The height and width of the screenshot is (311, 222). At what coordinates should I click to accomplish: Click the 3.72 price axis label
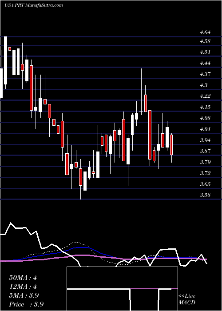(x=205, y=173)
